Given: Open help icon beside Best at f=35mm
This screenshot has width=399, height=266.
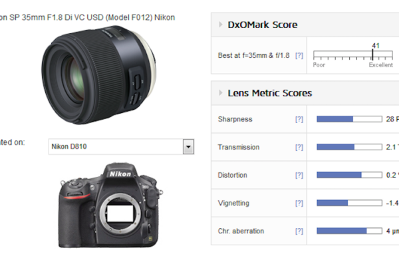Looking at the screenshot, I should pos(299,55).
